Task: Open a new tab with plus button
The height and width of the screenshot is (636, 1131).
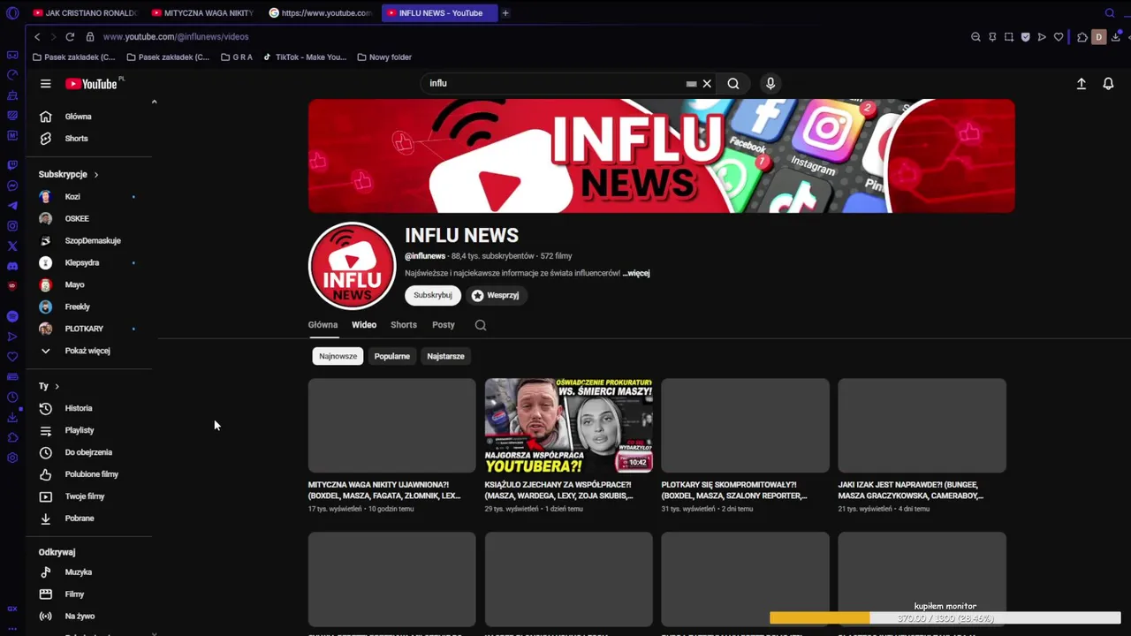Action: coord(505,13)
